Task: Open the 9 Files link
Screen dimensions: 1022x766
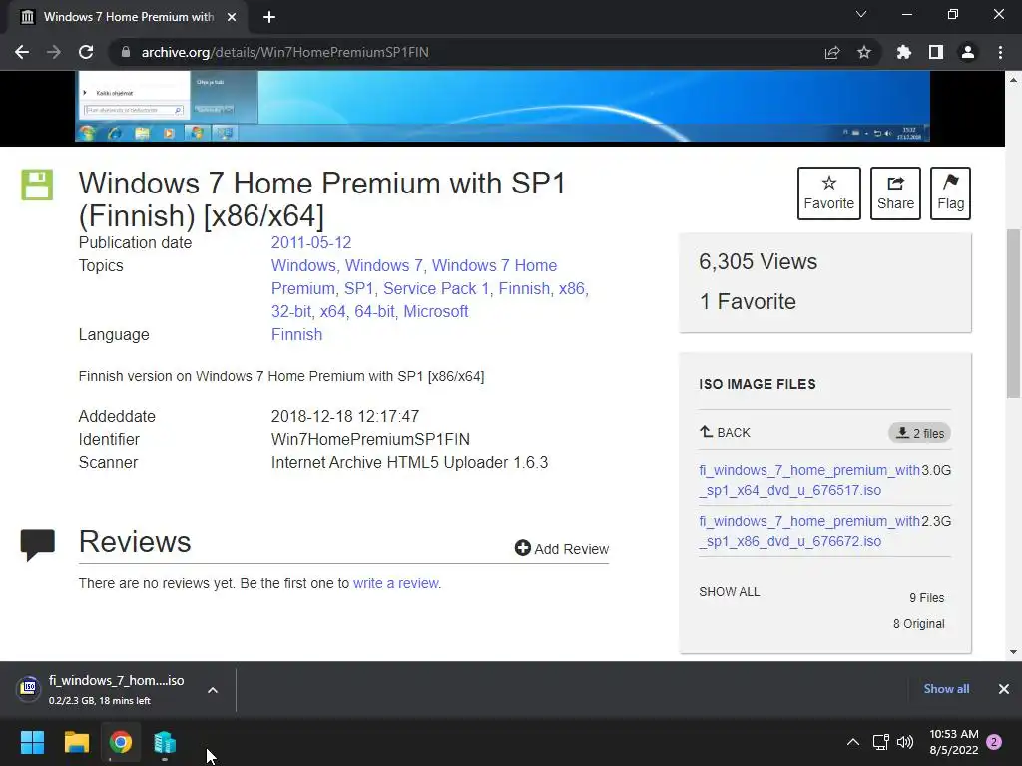Action: [926, 598]
